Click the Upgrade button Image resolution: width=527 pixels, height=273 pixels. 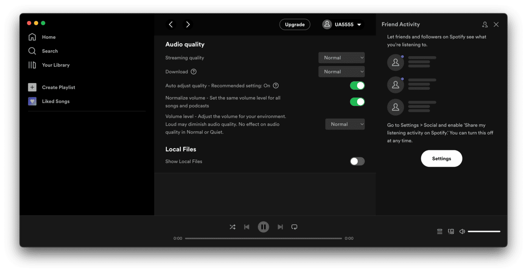tap(295, 25)
